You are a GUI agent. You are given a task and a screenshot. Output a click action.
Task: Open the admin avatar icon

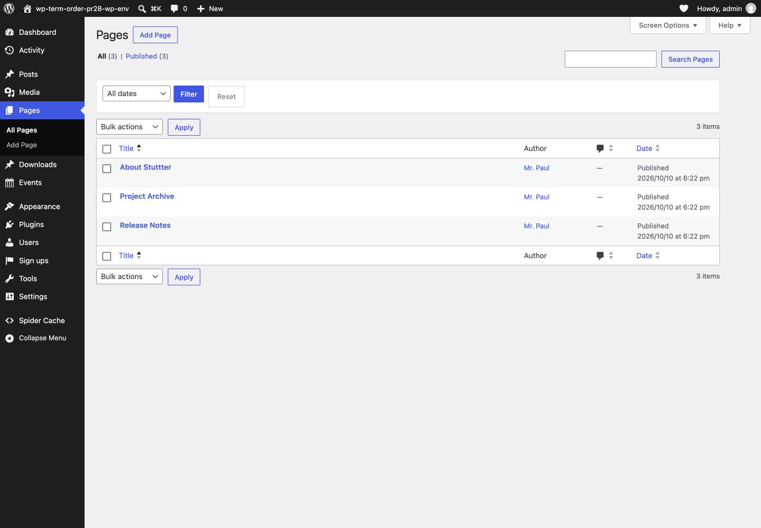[751, 8]
